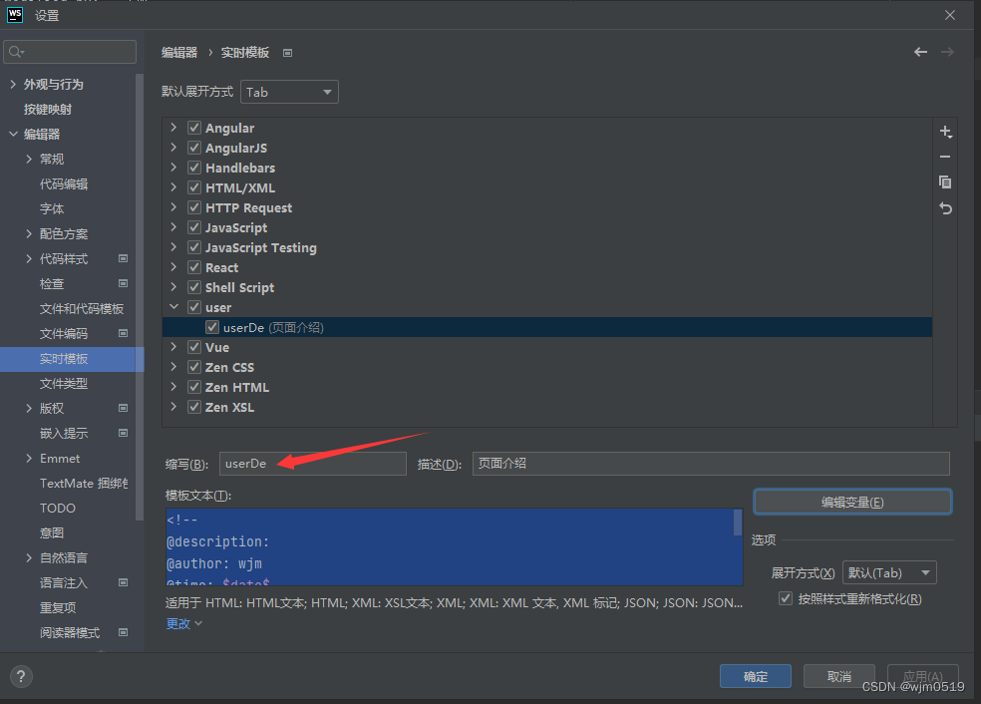Viewport: 981px width, 704px height.
Task: Collapse the 编辑器 sidebar section
Action: (13, 134)
